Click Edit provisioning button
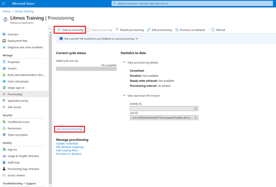The height and width of the screenshot is (187, 276). coord(160,30)
